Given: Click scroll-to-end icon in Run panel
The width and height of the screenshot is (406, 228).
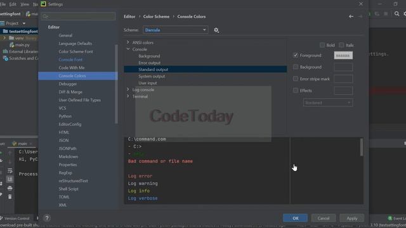Looking at the screenshot, I should pos(10,179).
